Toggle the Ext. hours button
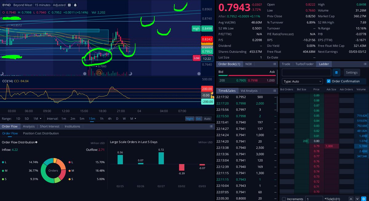The height and width of the screenshot is (201, 369). 199,119
